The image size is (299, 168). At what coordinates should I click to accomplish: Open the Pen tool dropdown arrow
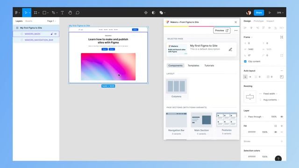tap(57, 13)
